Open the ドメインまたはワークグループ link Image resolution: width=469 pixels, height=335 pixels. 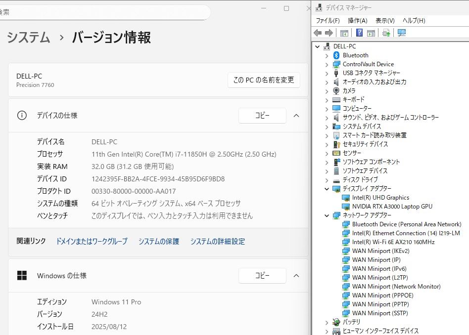coord(92,241)
